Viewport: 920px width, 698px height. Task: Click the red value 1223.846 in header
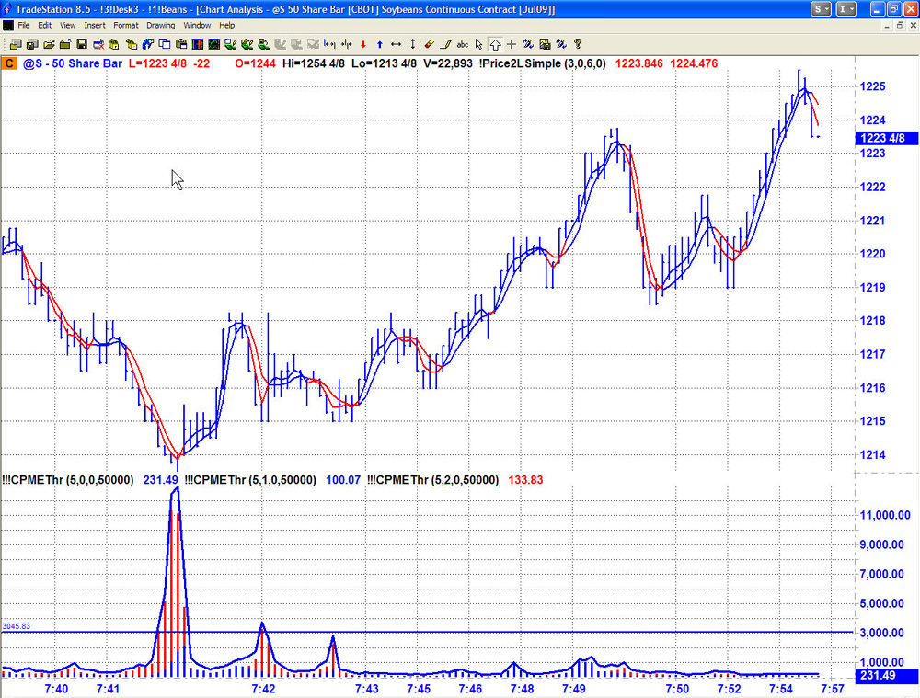[639, 63]
